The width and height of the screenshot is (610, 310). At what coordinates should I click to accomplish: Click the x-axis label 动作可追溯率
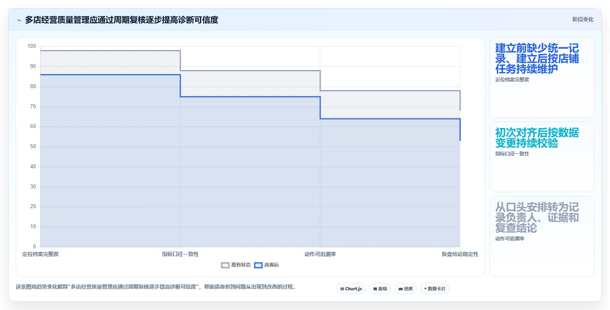point(320,254)
